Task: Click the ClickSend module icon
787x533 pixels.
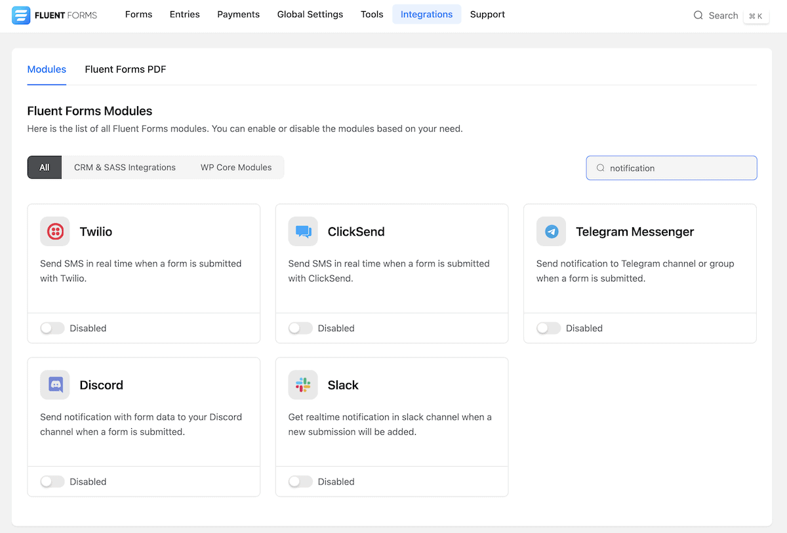Action: click(x=303, y=232)
